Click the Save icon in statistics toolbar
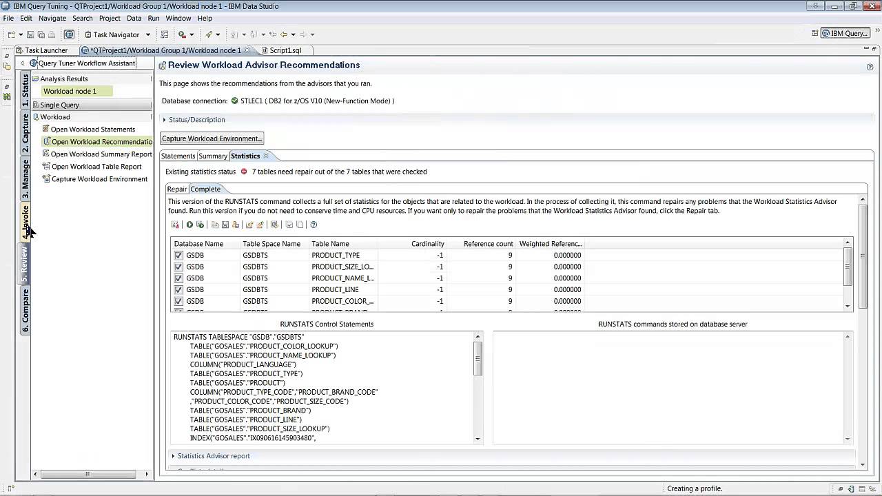This screenshot has width=882, height=496. (x=225, y=225)
